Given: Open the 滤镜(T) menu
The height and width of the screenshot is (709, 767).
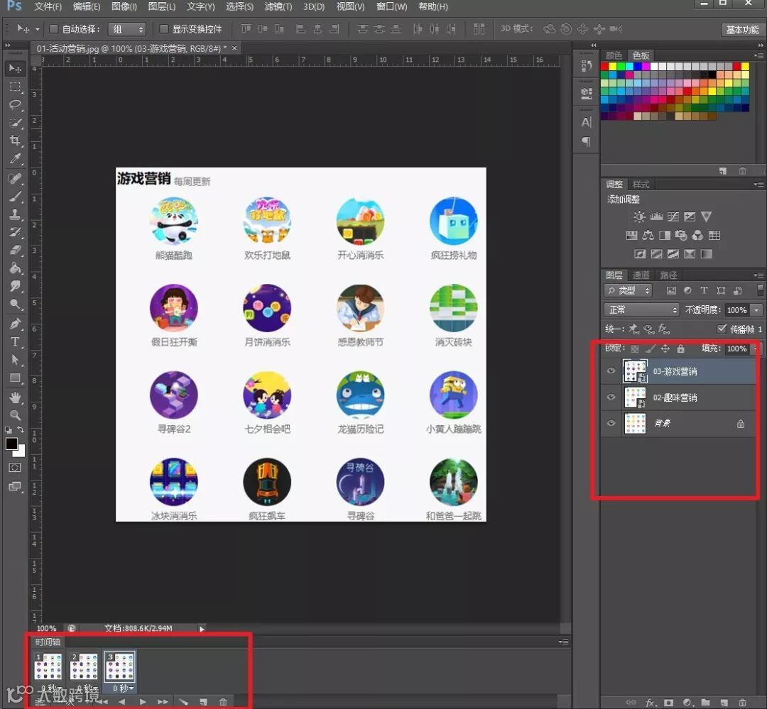Looking at the screenshot, I should point(278,7).
